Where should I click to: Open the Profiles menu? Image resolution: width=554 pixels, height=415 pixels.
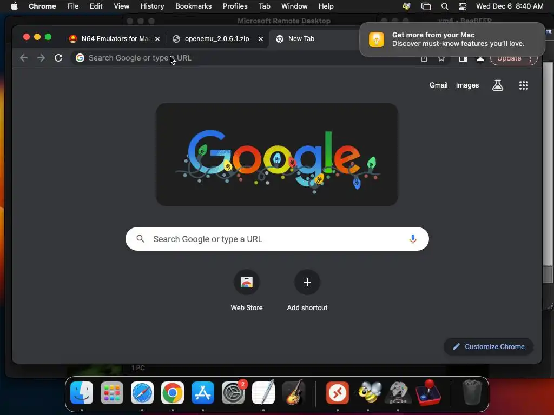[235, 6]
